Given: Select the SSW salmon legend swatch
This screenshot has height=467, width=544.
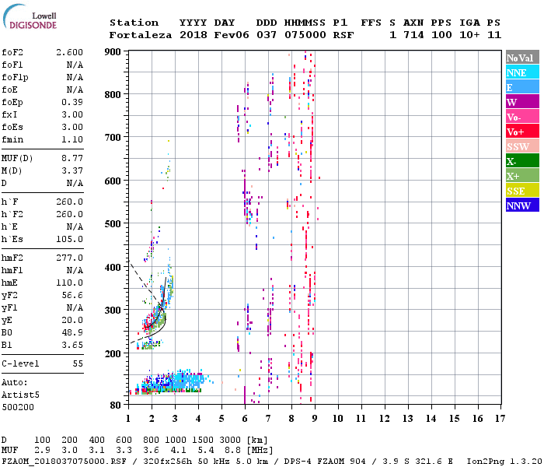Looking at the screenshot, I should [x=522, y=146].
